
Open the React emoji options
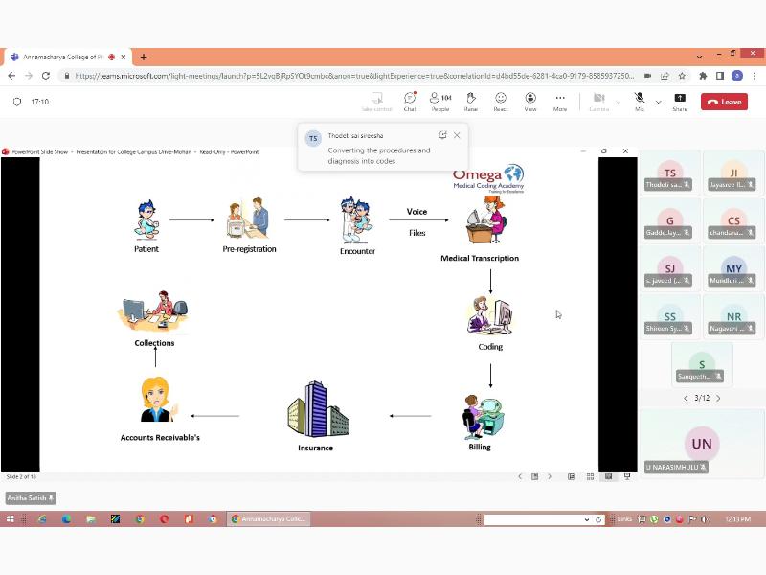tap(501, 101)
